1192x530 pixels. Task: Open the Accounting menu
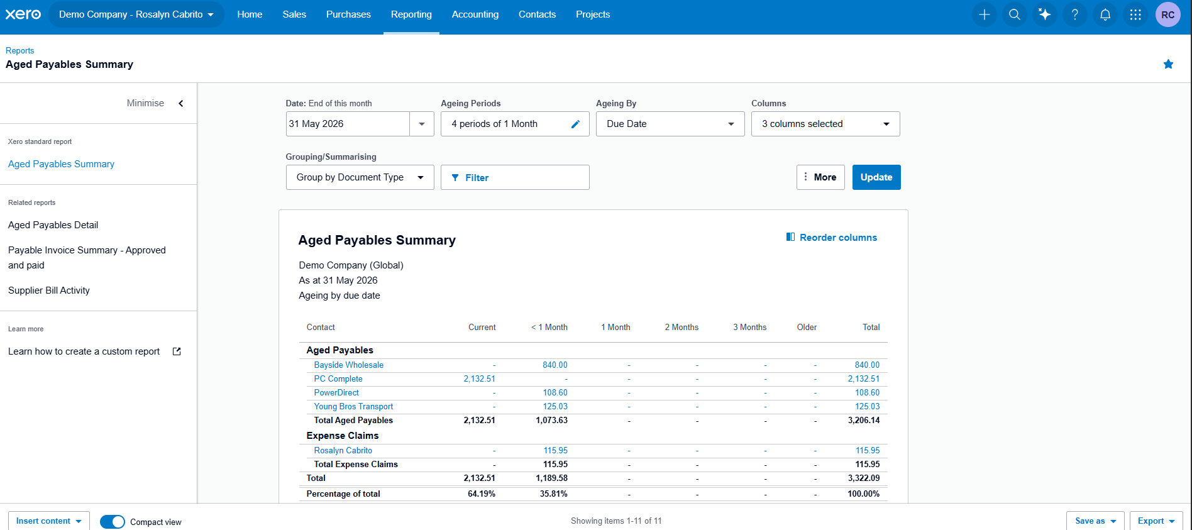click(475, 14)
